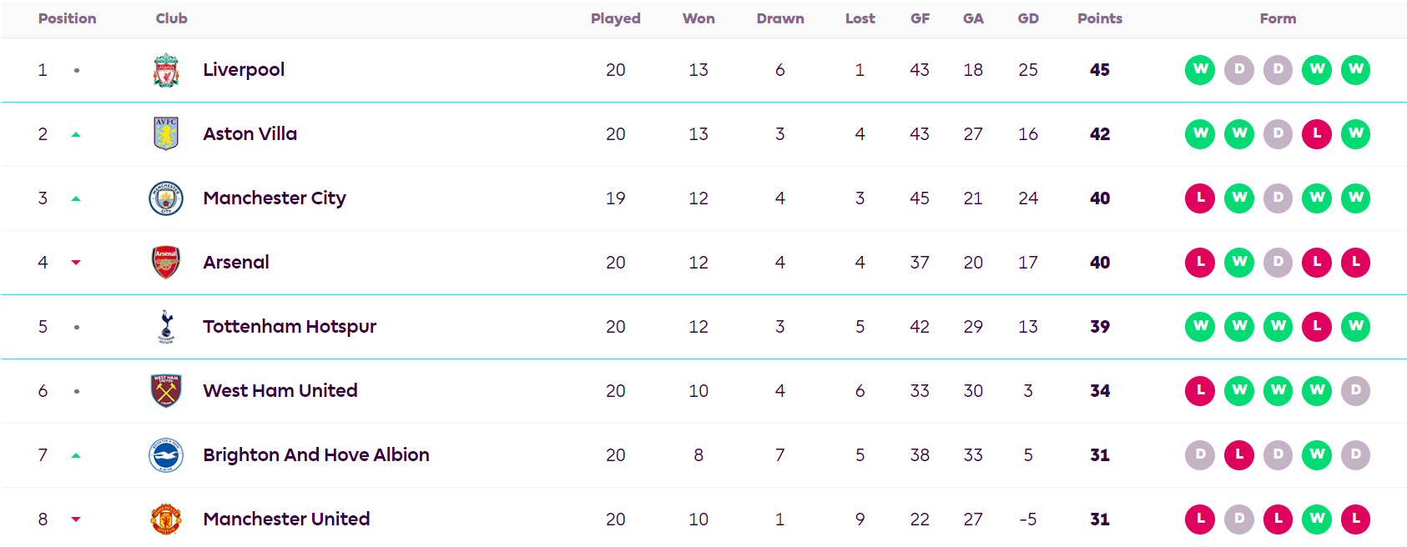Open the Manchester City crest icon
The width and height of the screenshot is (1407, 547).
click(166, 198)
